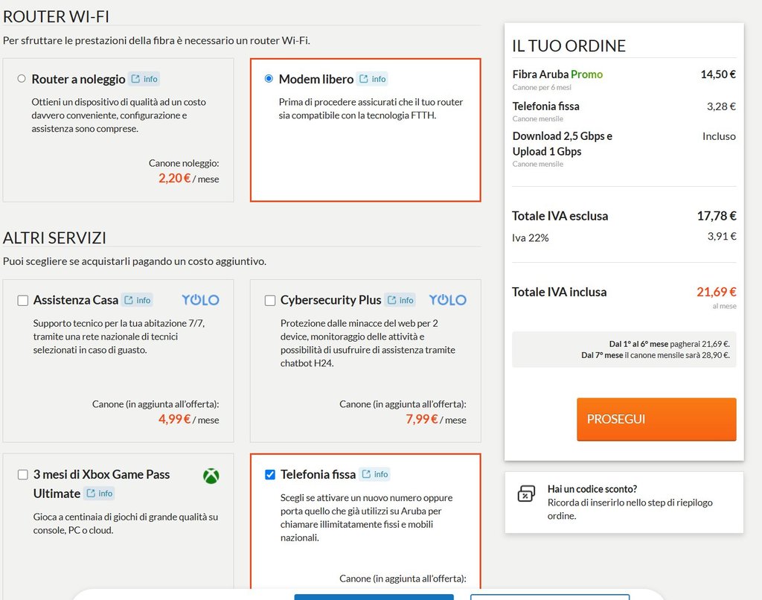Select the Router a noleggio radio option
This screenshot has height=600, width=762.
pos(22,79)
